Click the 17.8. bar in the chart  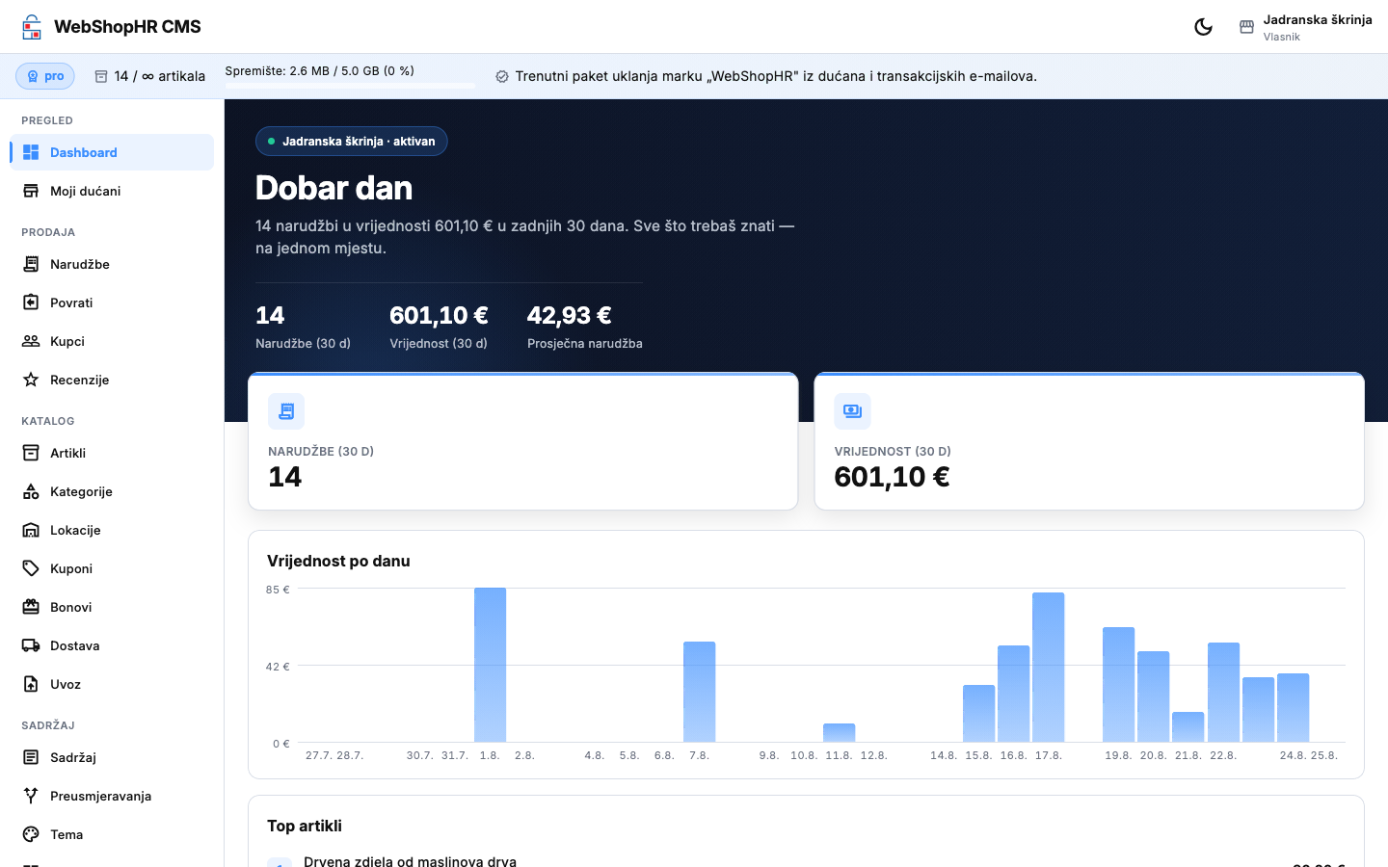1048,667
